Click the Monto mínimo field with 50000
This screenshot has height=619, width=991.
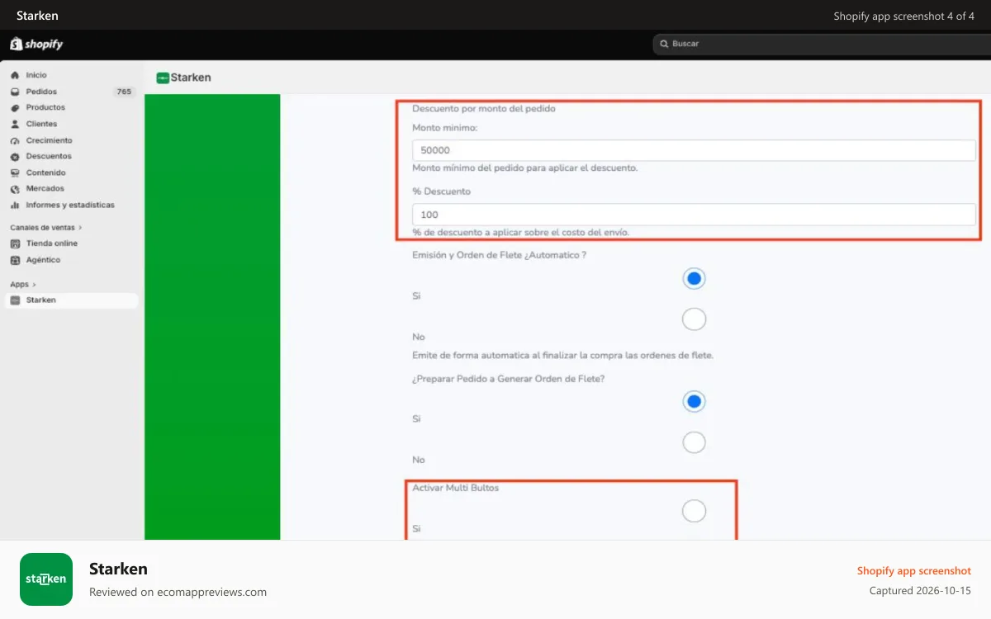694,150
